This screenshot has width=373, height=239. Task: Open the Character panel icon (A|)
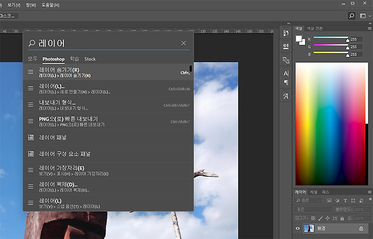[x=286, y=74]
